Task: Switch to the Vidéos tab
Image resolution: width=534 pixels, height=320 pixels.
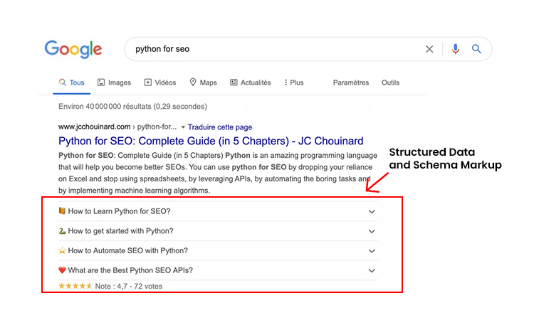Action: [x=160, y=82]
